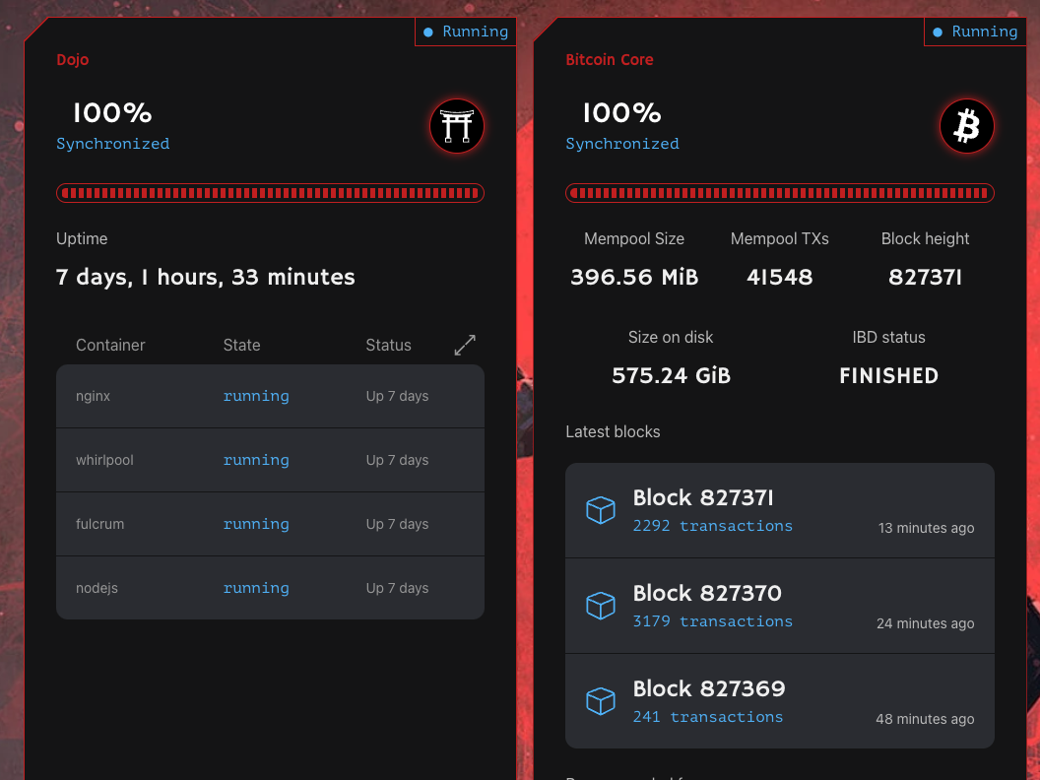The height and width of the screenshot is (780, 1040).
Task: Click the 'Bitcoin Core' card title
Action: click(610, 60)
